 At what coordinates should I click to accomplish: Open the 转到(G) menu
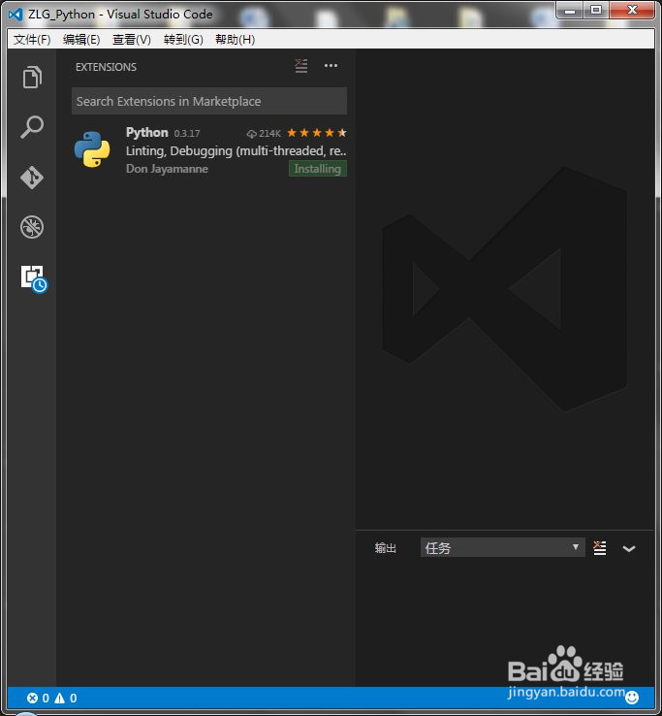tap(183, 40)
